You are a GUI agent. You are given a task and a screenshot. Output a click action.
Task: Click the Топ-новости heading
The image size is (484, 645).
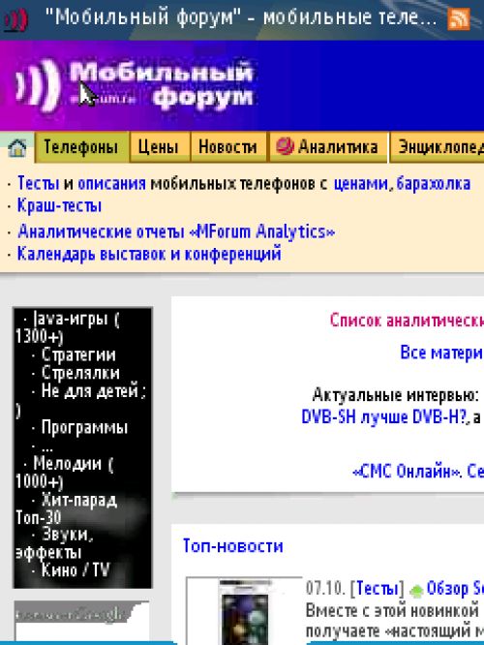click(233, 546)
